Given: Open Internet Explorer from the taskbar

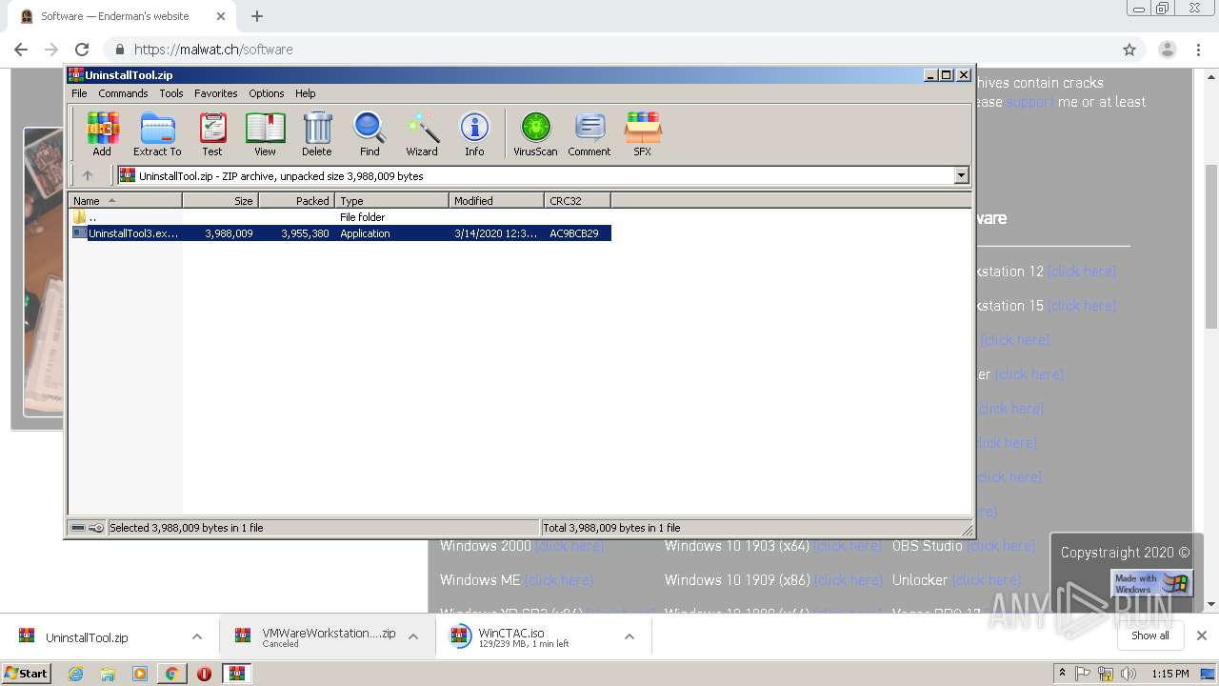Looking at the screenshot, I should coord(75,674).
